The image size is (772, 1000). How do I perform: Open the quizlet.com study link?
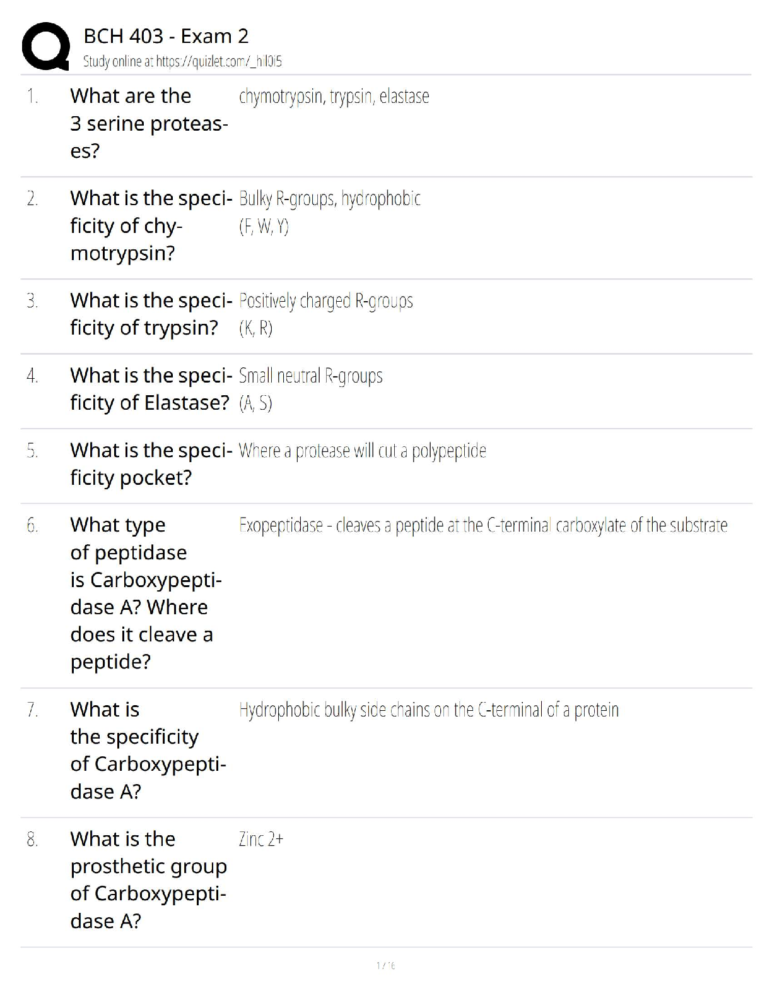pos(182,61)
